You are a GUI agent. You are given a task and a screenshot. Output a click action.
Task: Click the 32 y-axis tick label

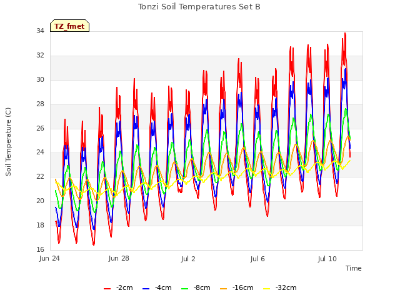click(x=40, y=55)
